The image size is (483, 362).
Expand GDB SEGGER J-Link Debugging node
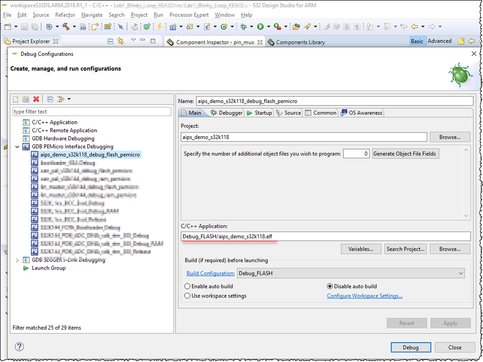tap(17, 261)
